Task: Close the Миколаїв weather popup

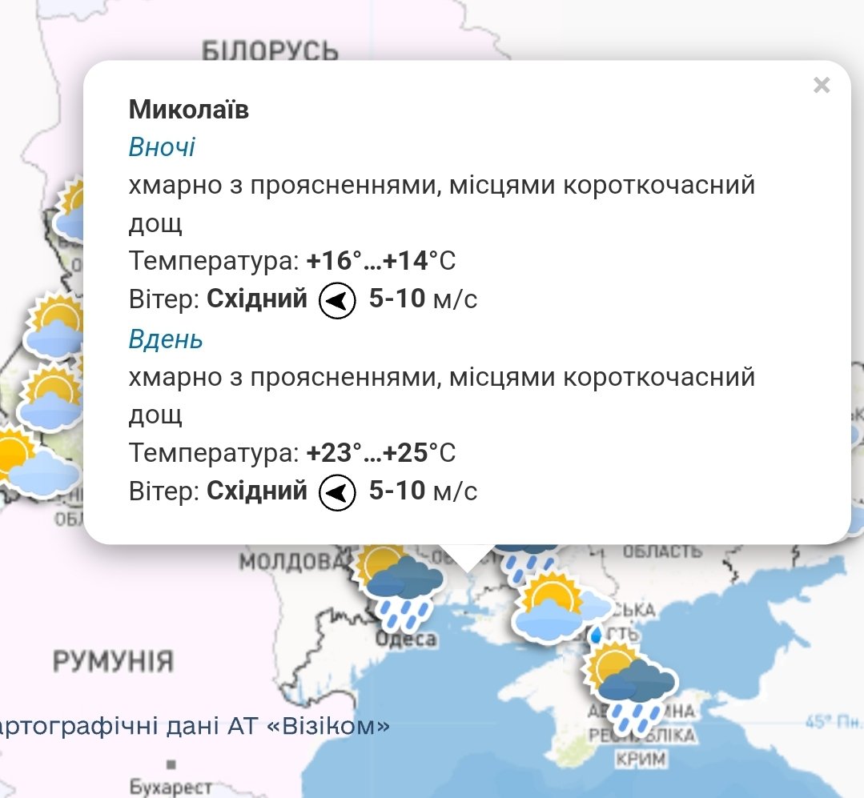Action: click(821, 86)
